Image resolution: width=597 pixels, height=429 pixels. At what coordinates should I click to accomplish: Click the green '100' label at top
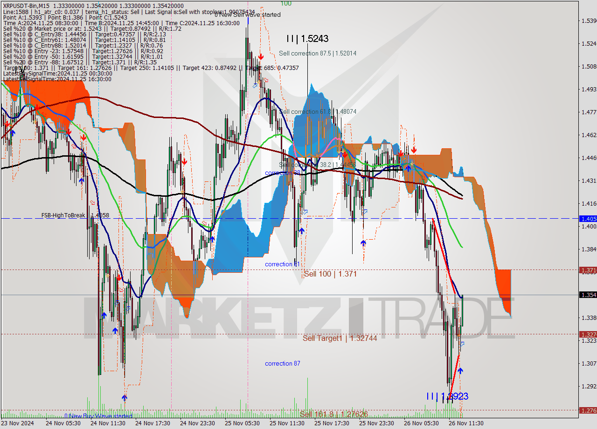(286, 3)
